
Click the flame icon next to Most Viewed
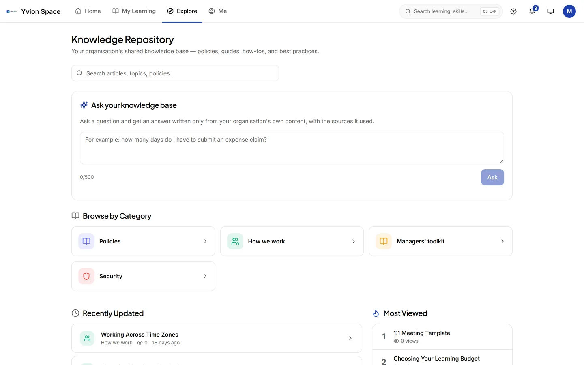(376, 313)
